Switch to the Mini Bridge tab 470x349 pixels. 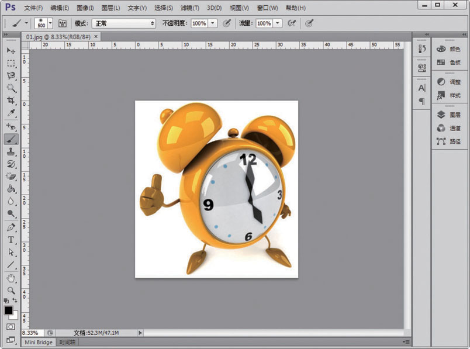[39, 342]
